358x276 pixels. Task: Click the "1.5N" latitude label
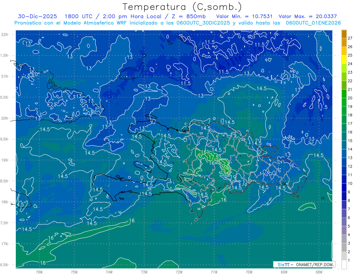[x=5, y=55]
